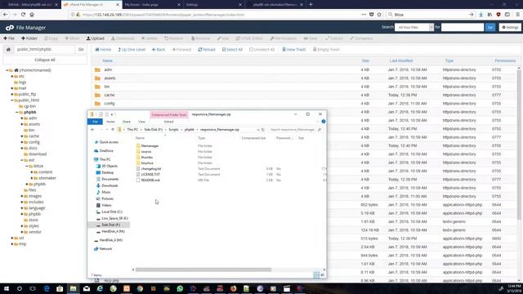
Task: Expand the etc tree node
Action: pos(12,76)
